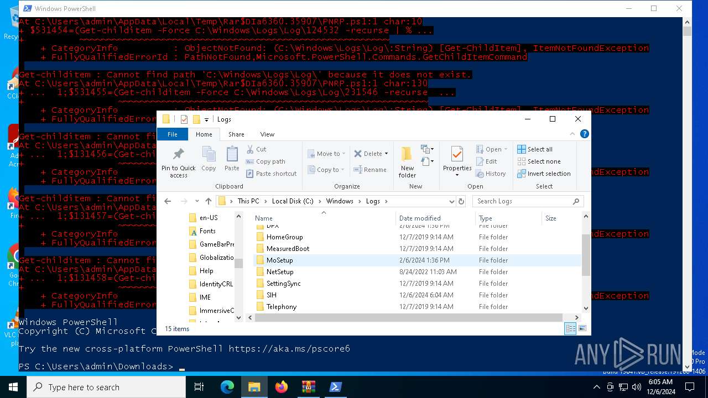Sort by the Name column header
This screenshot has width=708, height=398.
coord(324,218)
